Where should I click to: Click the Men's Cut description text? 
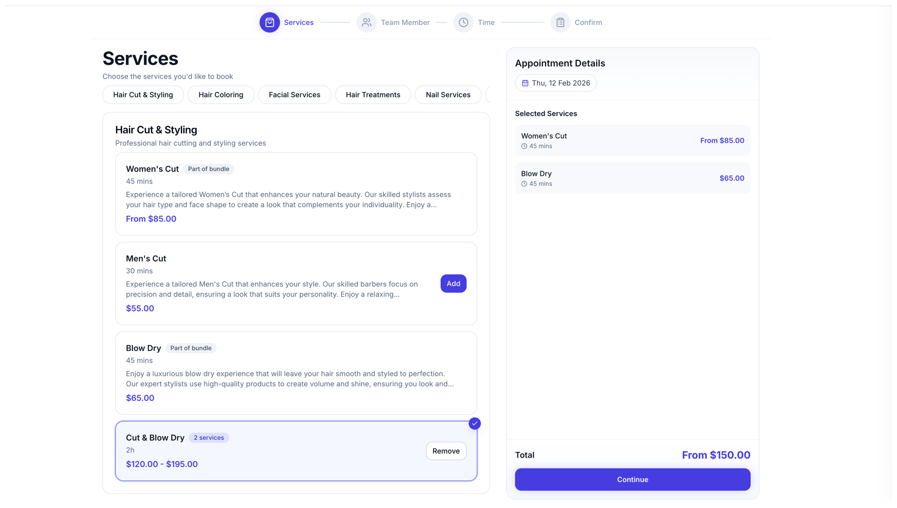click(272, 289)
